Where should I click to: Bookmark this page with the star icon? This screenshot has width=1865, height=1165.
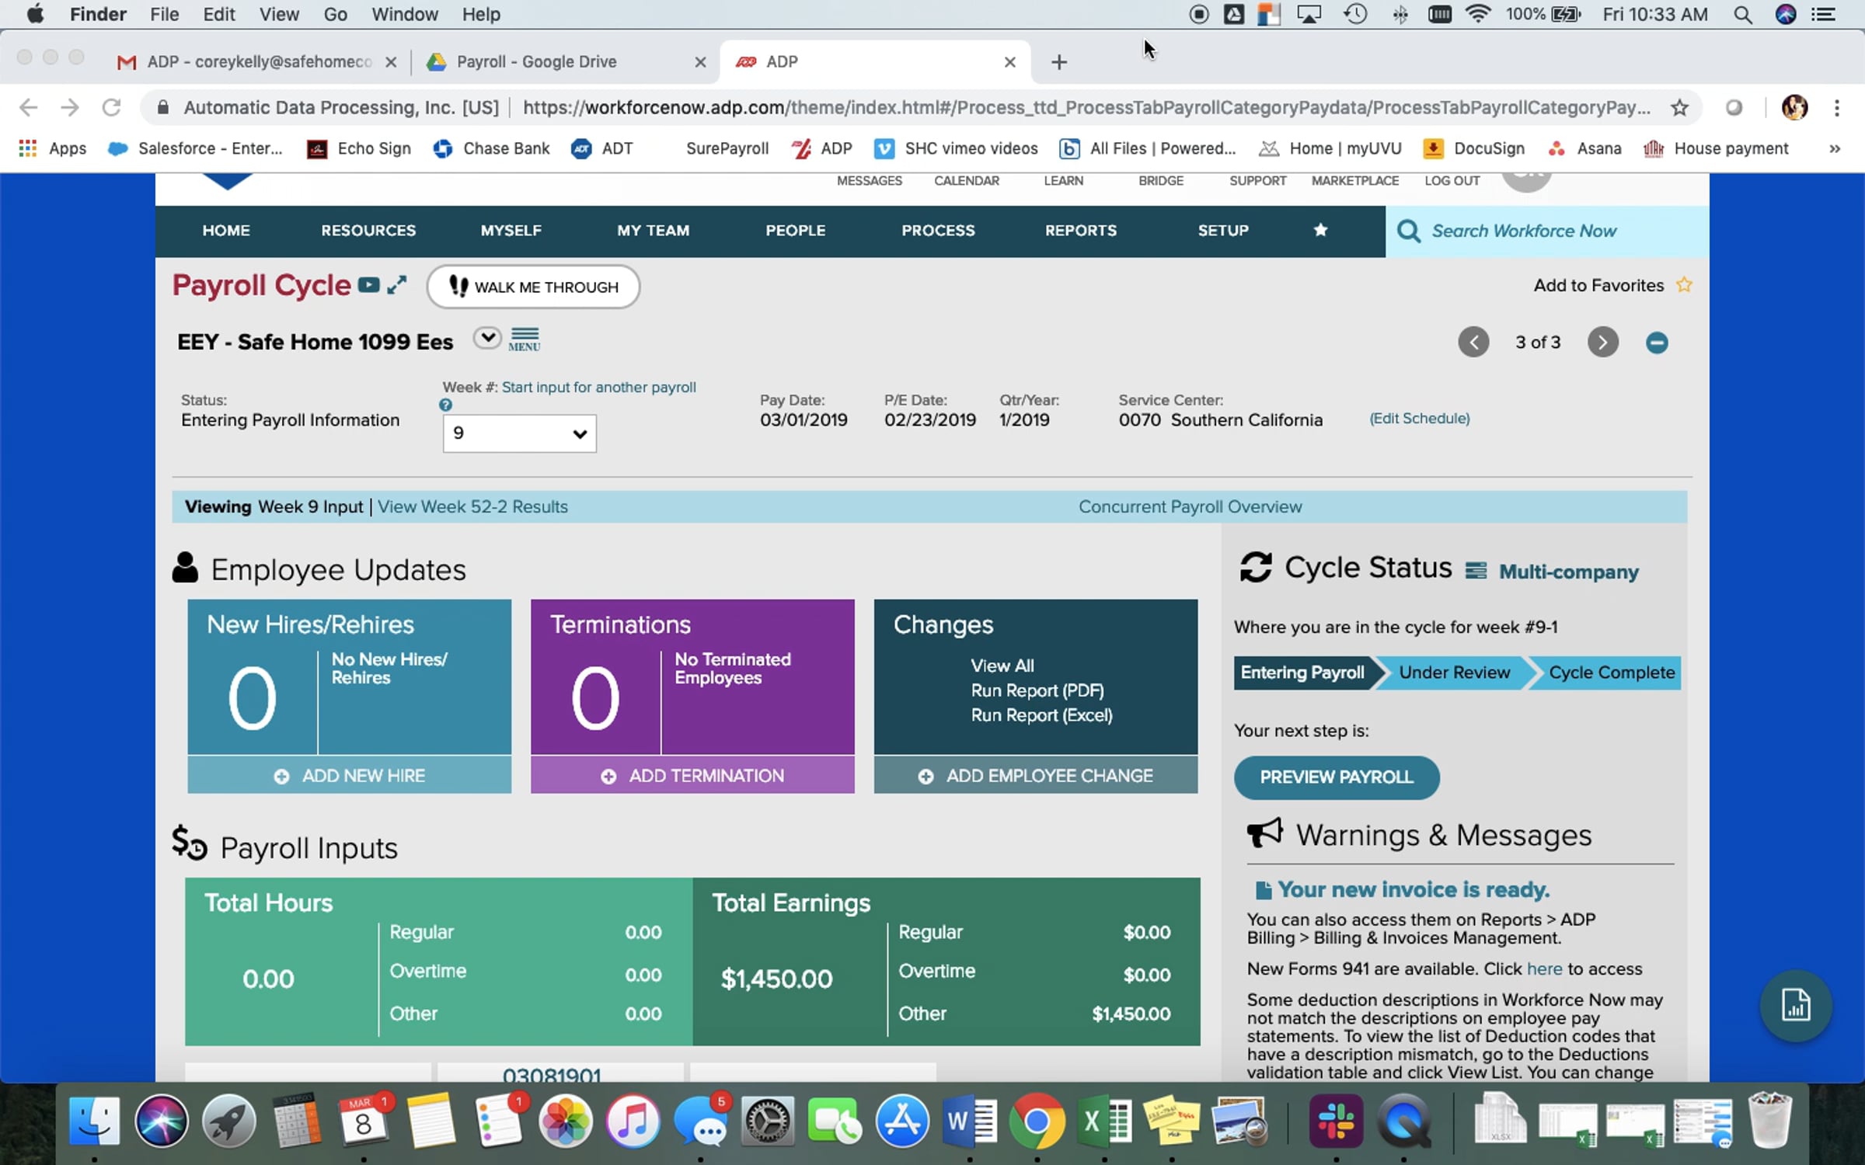(x=1679, y=108)
